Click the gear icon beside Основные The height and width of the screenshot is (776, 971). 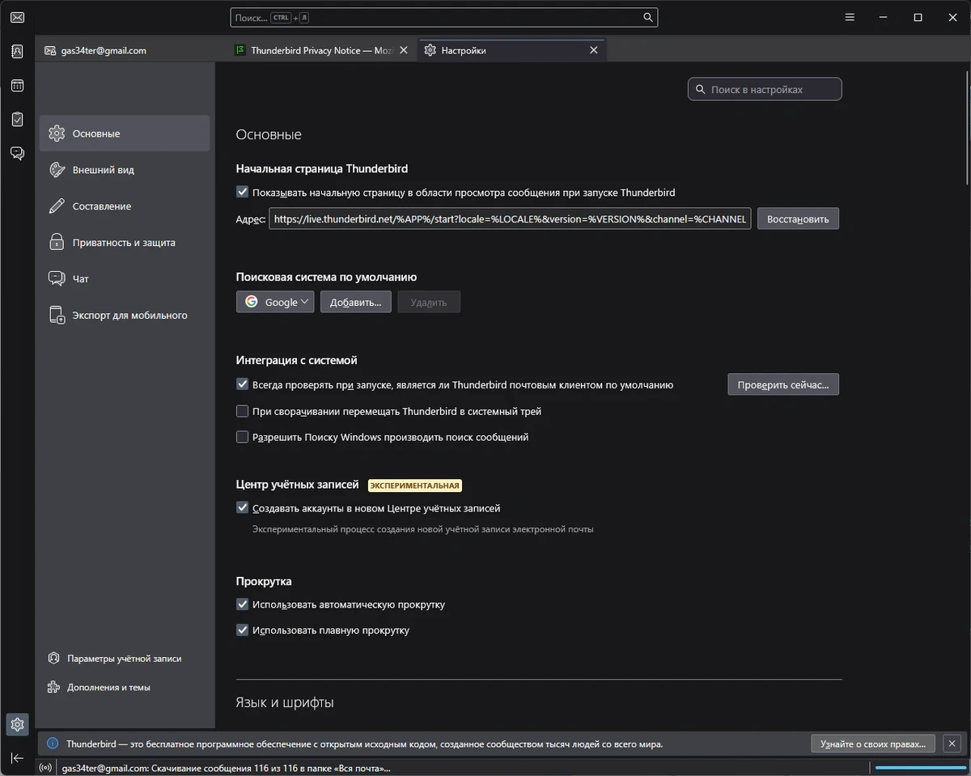pos(56,134)
